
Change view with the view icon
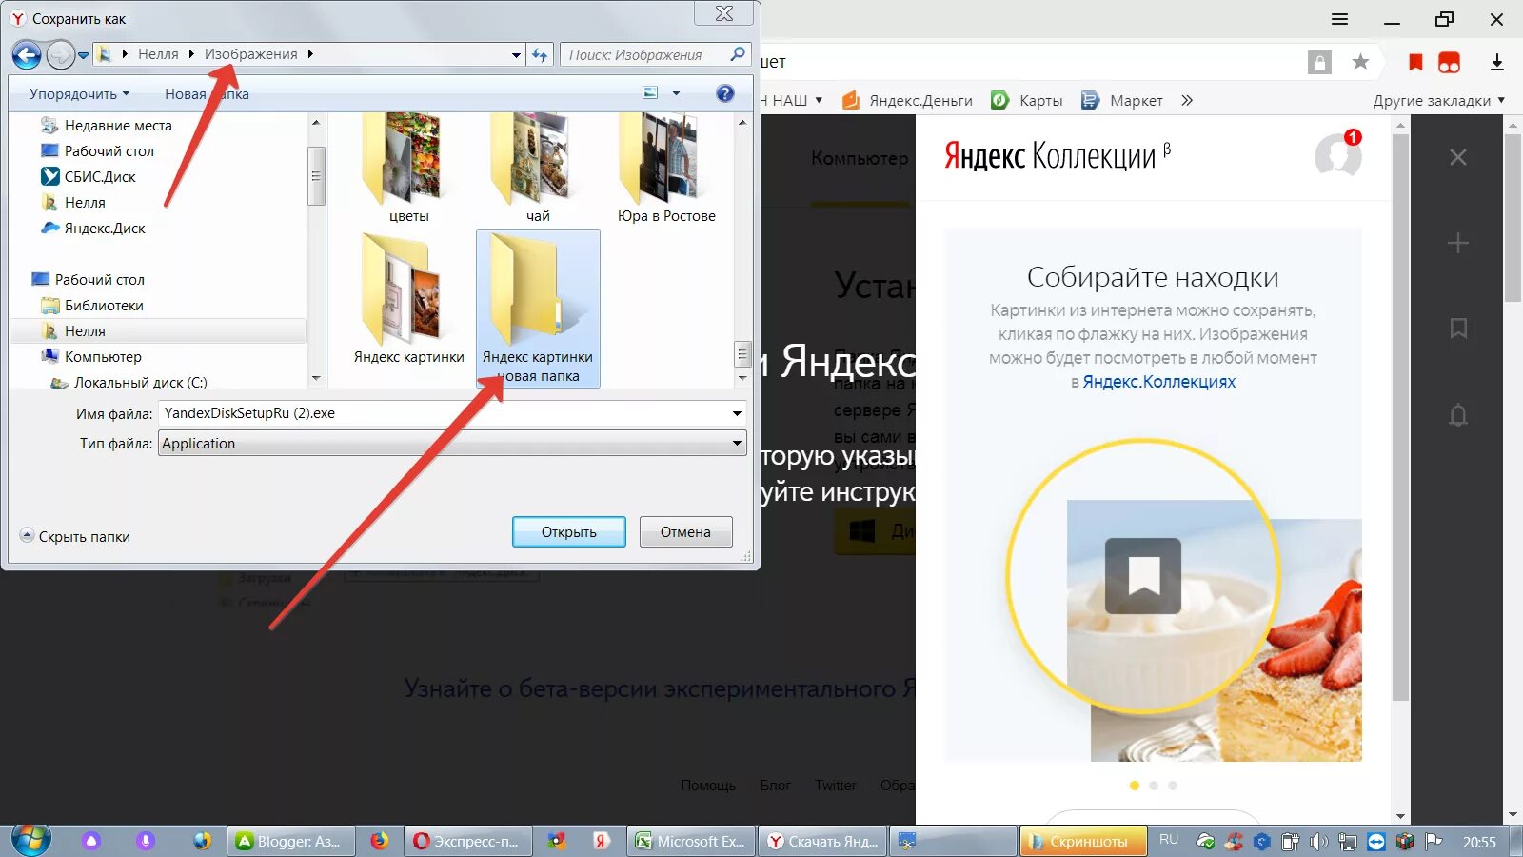coord(650,93)
